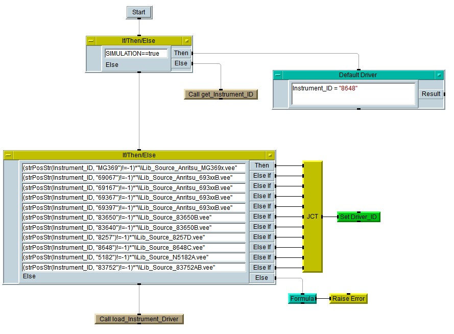The image size is (454, 334).
Task: Click the Result output terminal of Default Driver
Action: click(431, 94)
